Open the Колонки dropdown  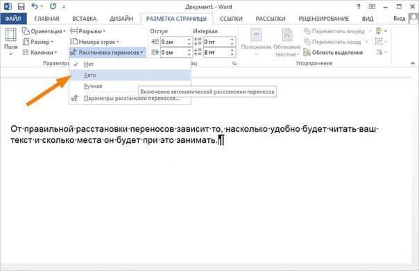point(40,53)
